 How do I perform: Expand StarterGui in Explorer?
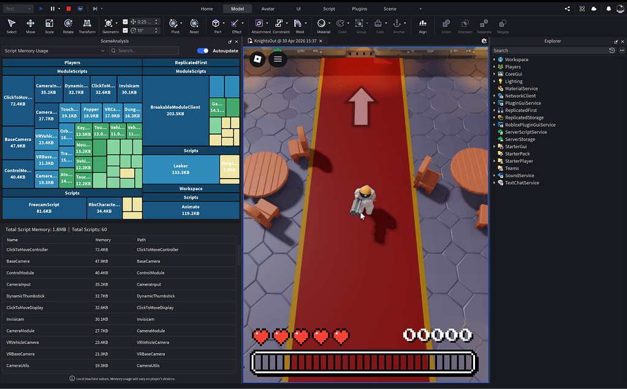pyautogui.click(x=494, y=146)
